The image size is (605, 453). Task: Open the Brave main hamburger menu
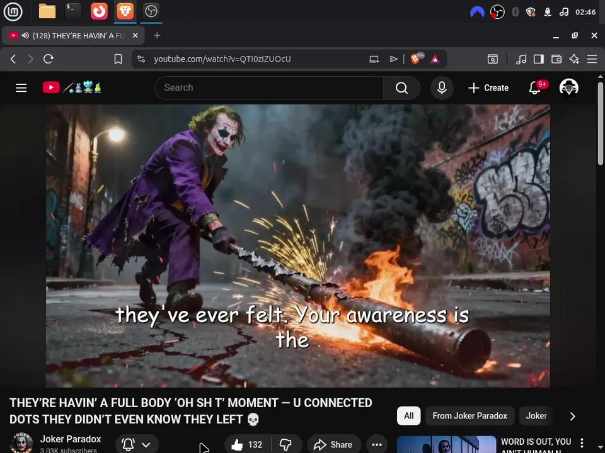[x=592, y=59]
